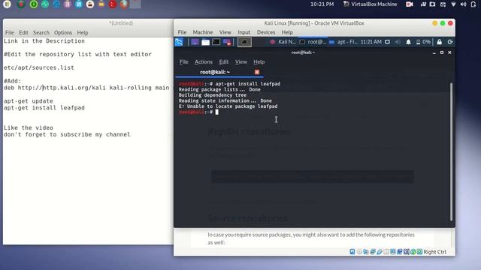
Task: Click the first VirtualBox status bar disk icon
Action: (352, 252)
